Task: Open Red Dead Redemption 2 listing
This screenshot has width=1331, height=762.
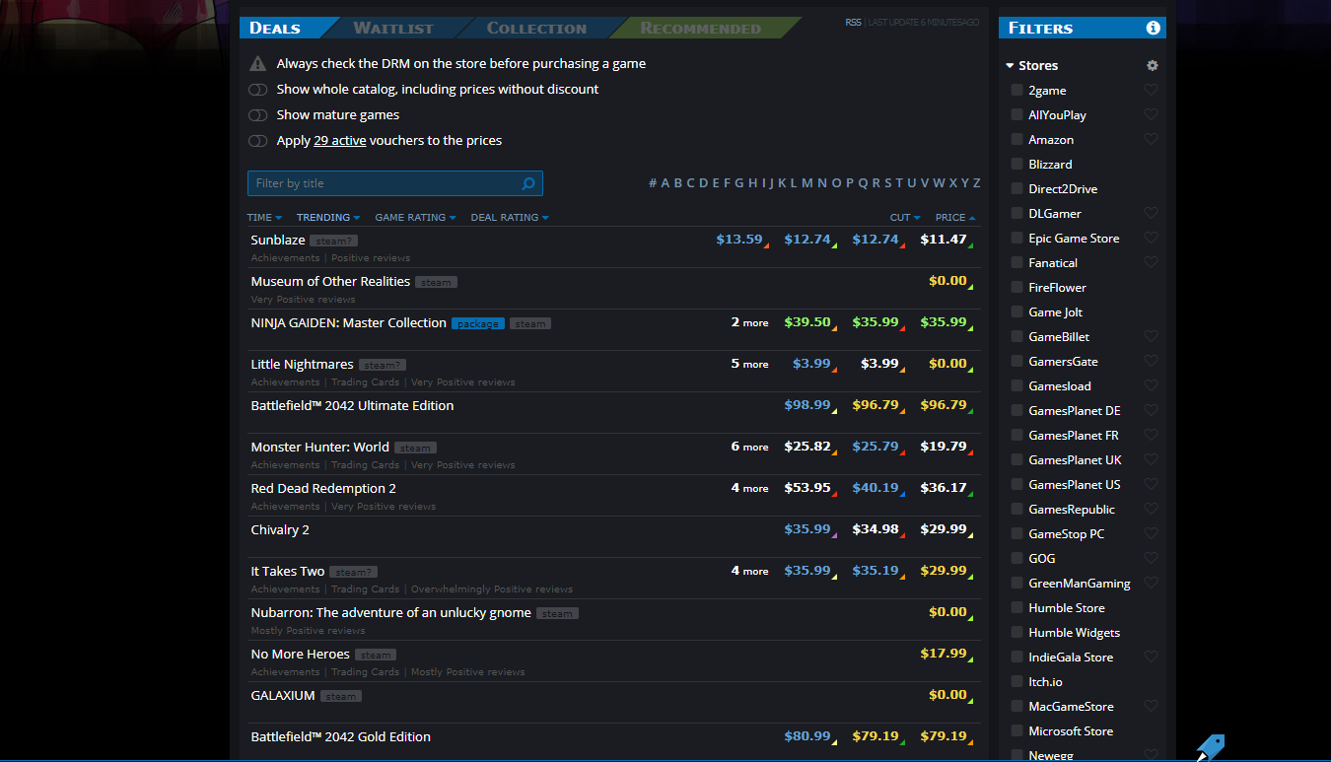Action: tap(323, 488)
